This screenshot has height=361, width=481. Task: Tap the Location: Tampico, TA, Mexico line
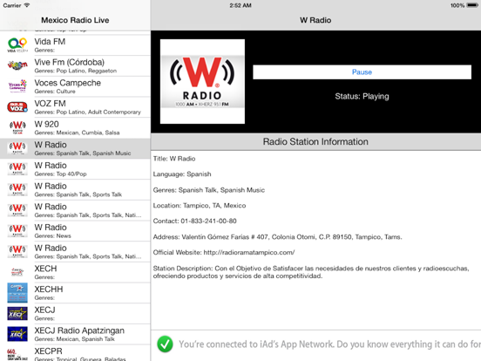coord(200,206)
